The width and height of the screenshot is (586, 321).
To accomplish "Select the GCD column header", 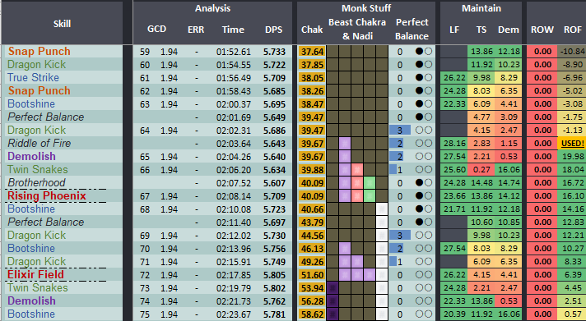I will point(156,29).
